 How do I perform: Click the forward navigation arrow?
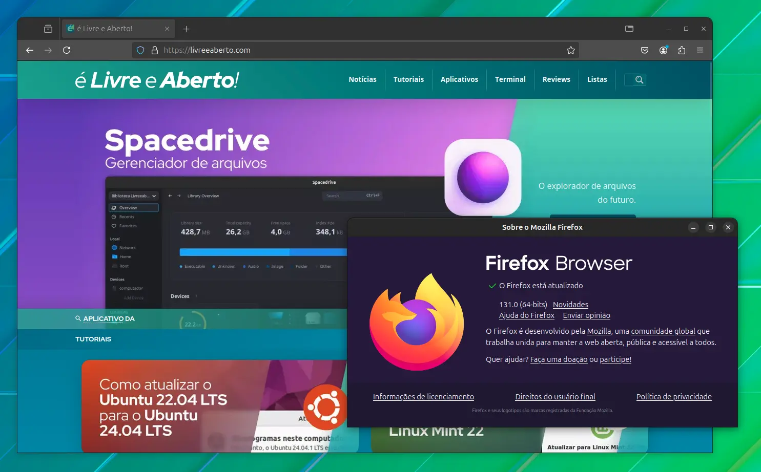click(x=48, y=50)
